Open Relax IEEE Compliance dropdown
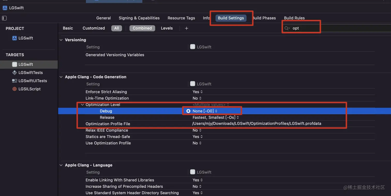Screen dimensions: 391x196 (x=197, y=130)
